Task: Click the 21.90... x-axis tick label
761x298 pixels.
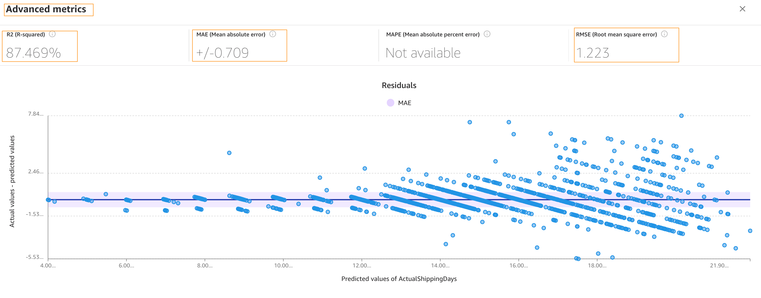Action: tap(719, 266)
